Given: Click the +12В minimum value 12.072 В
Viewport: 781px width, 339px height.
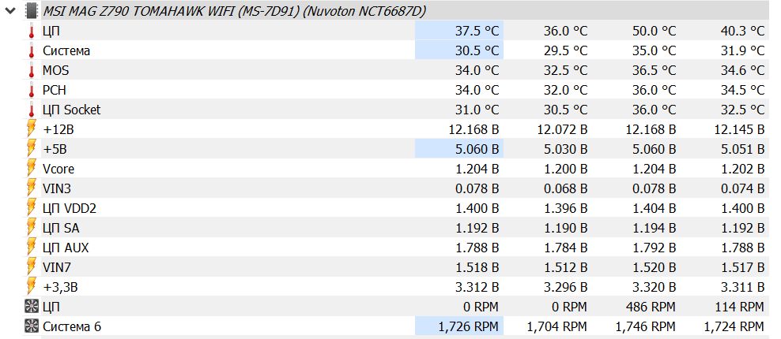Looking at the screenshot, I should [x=562, y=130].
